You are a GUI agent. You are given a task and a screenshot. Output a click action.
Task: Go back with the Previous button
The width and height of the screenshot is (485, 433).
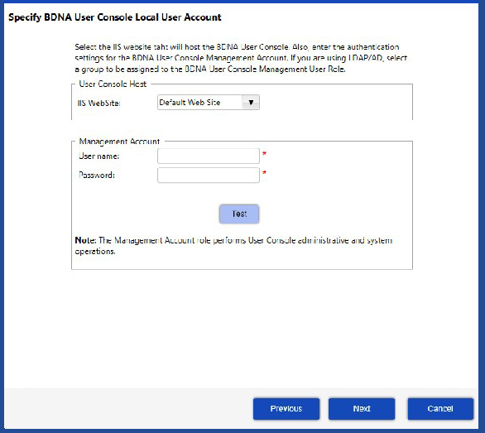(x=286, y=408)
